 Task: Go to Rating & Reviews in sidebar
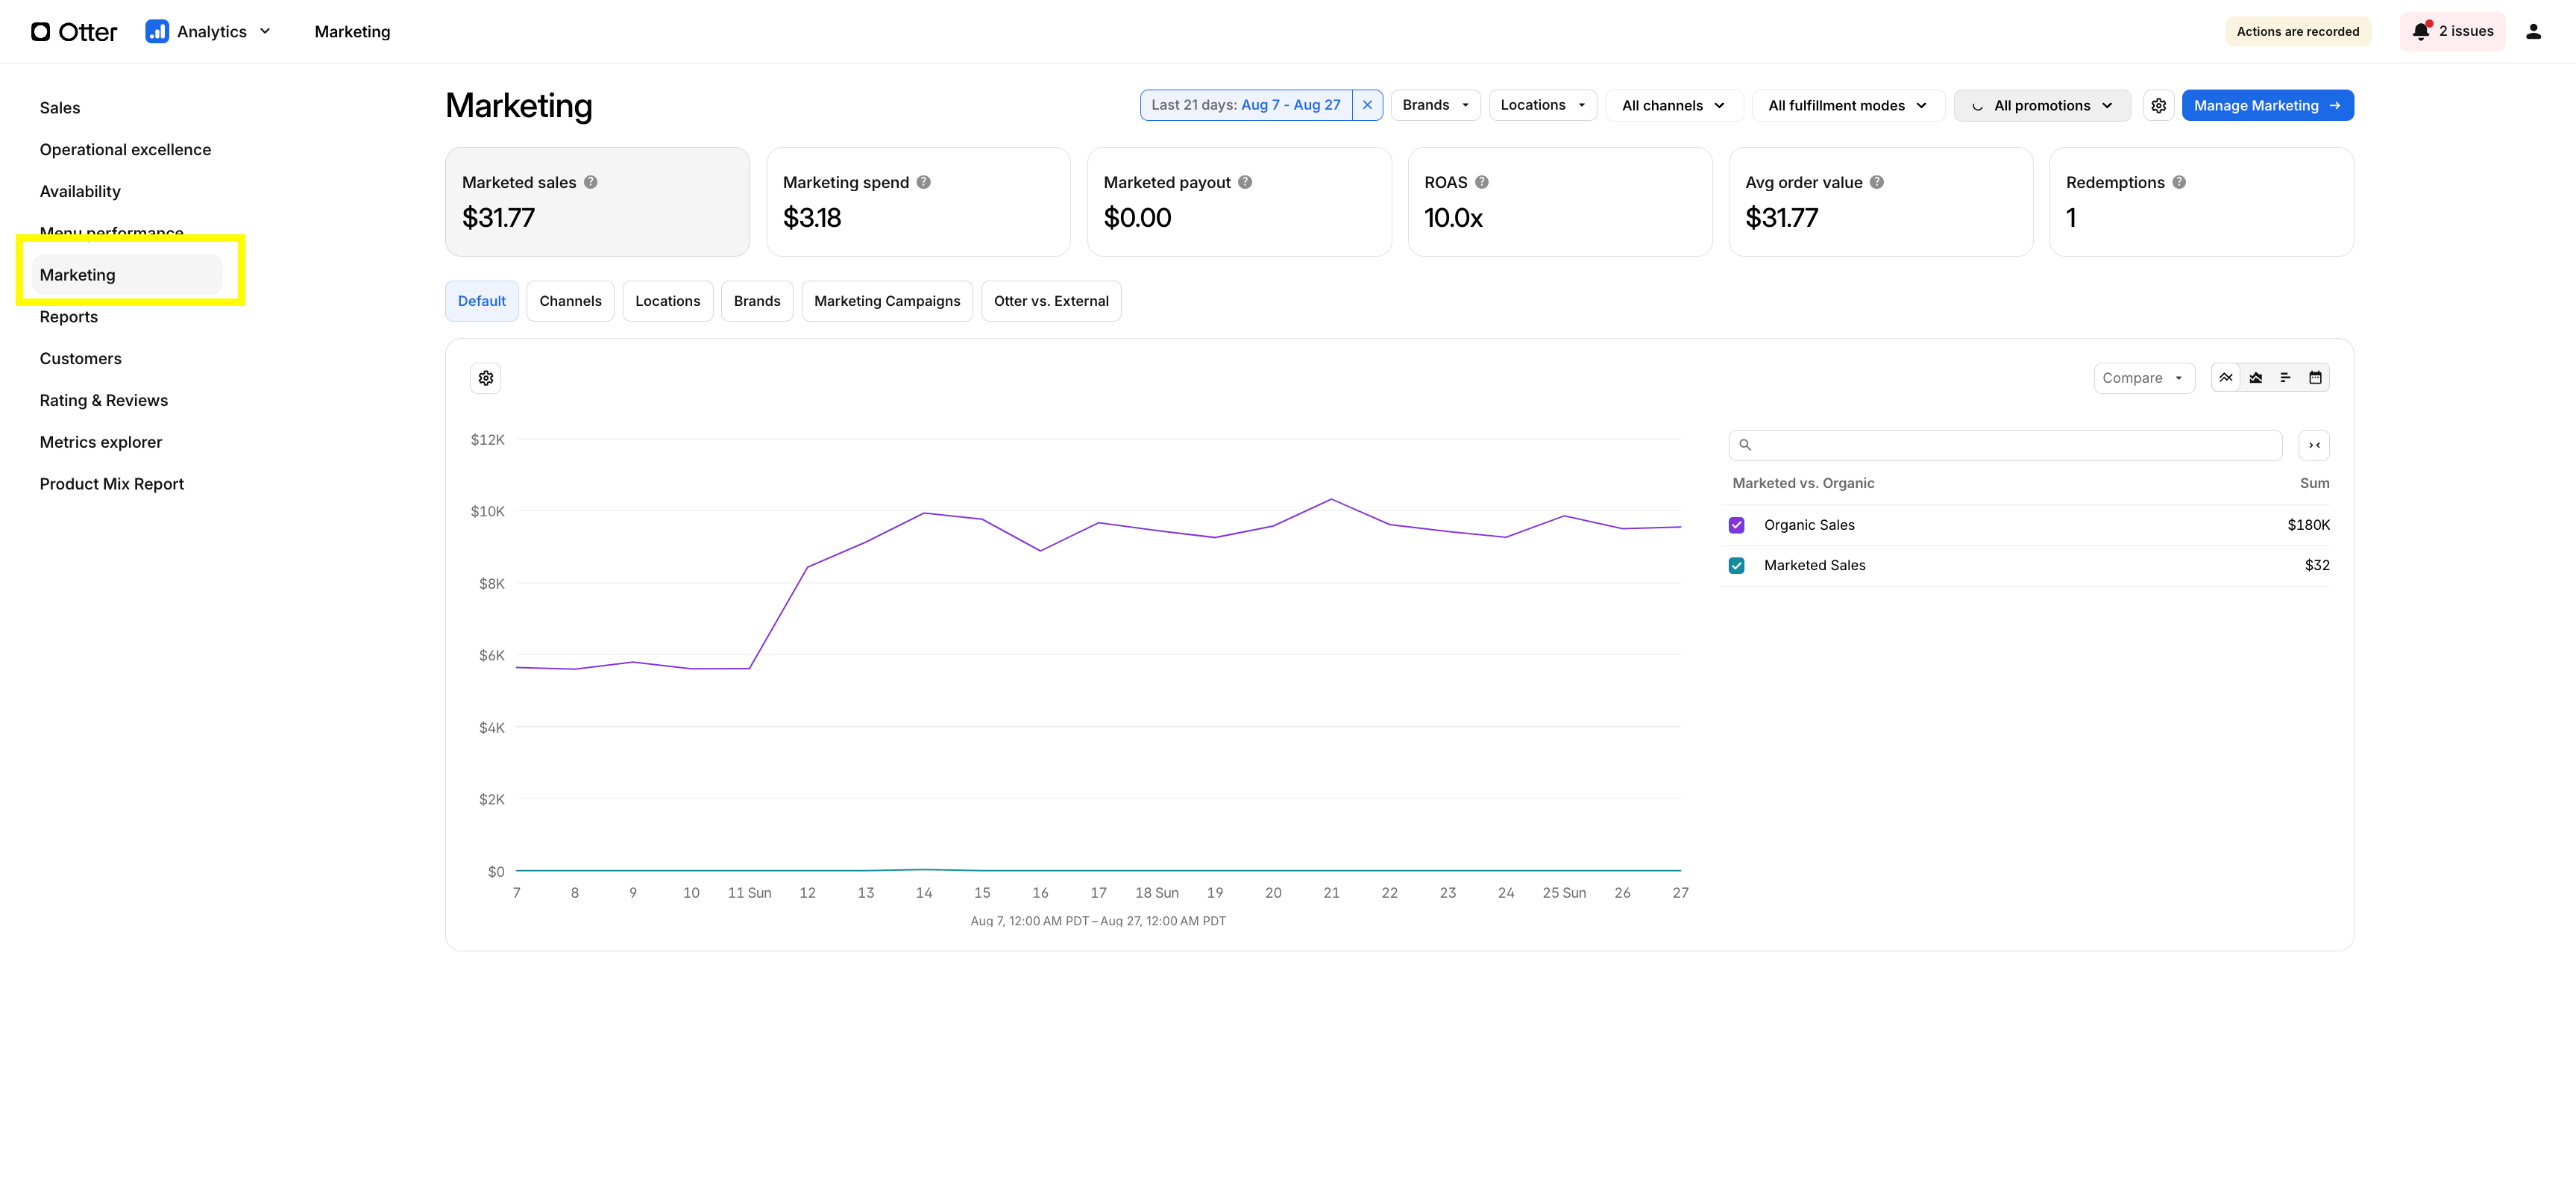[104, 400]
